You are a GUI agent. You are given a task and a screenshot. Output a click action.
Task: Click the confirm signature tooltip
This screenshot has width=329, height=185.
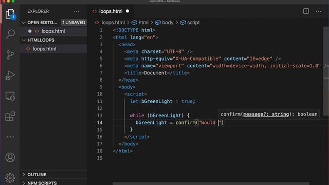269,114
